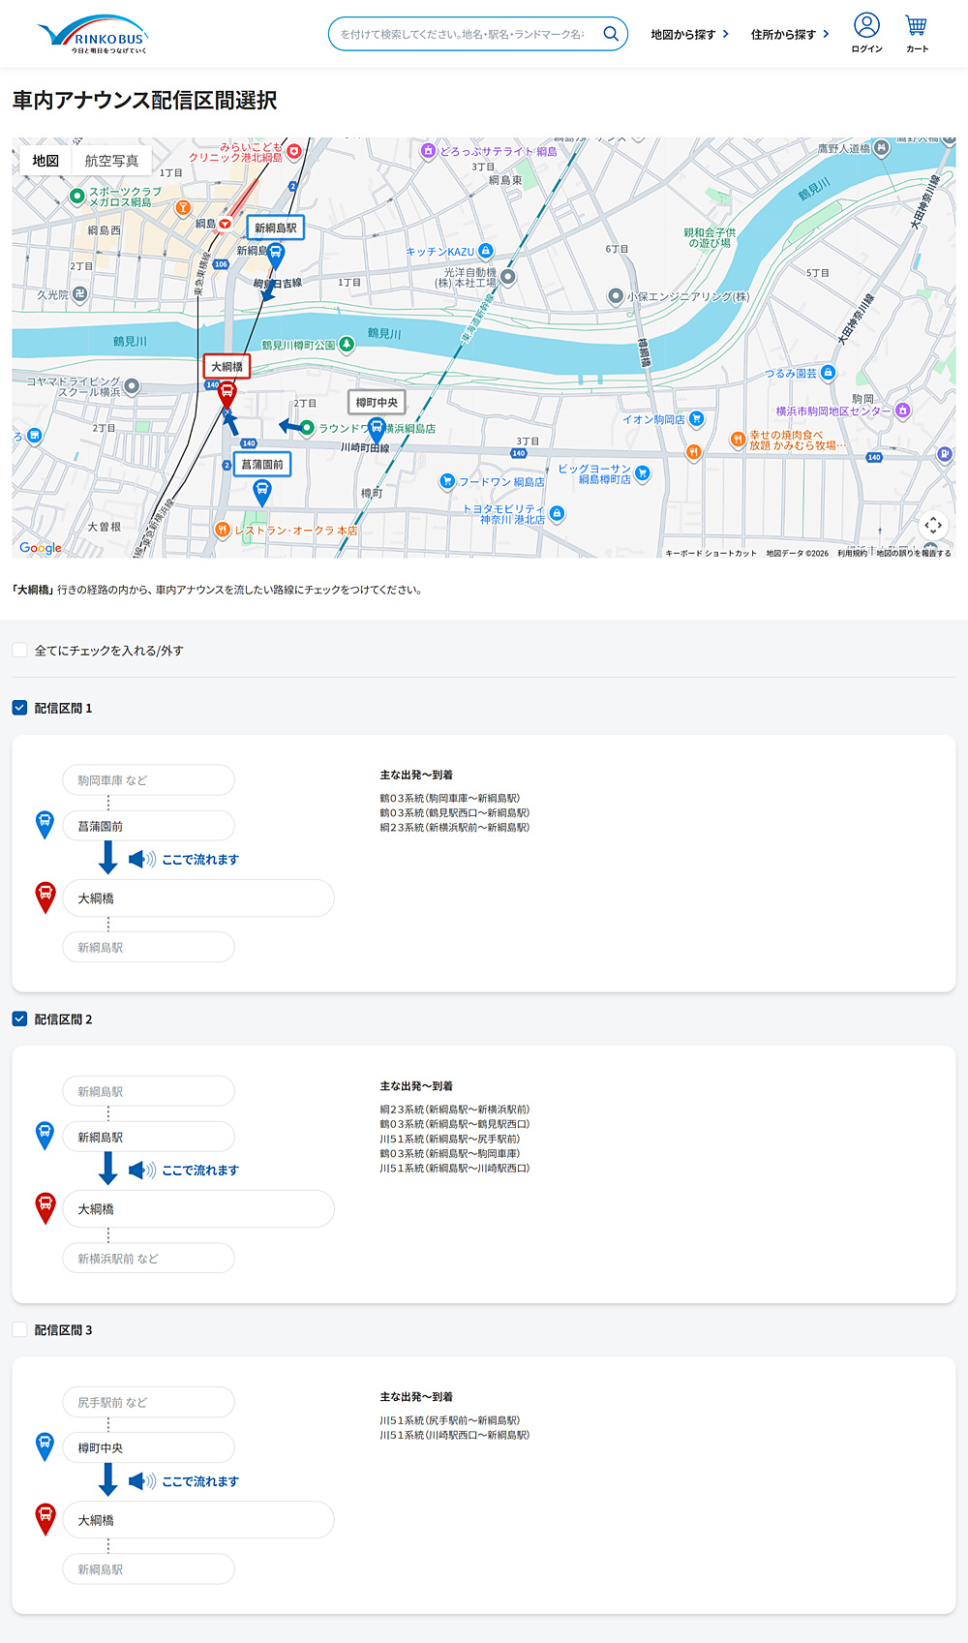
Task: Click the blue 新綱島駅 bus marker on map
Action: [x=276, y=255]
